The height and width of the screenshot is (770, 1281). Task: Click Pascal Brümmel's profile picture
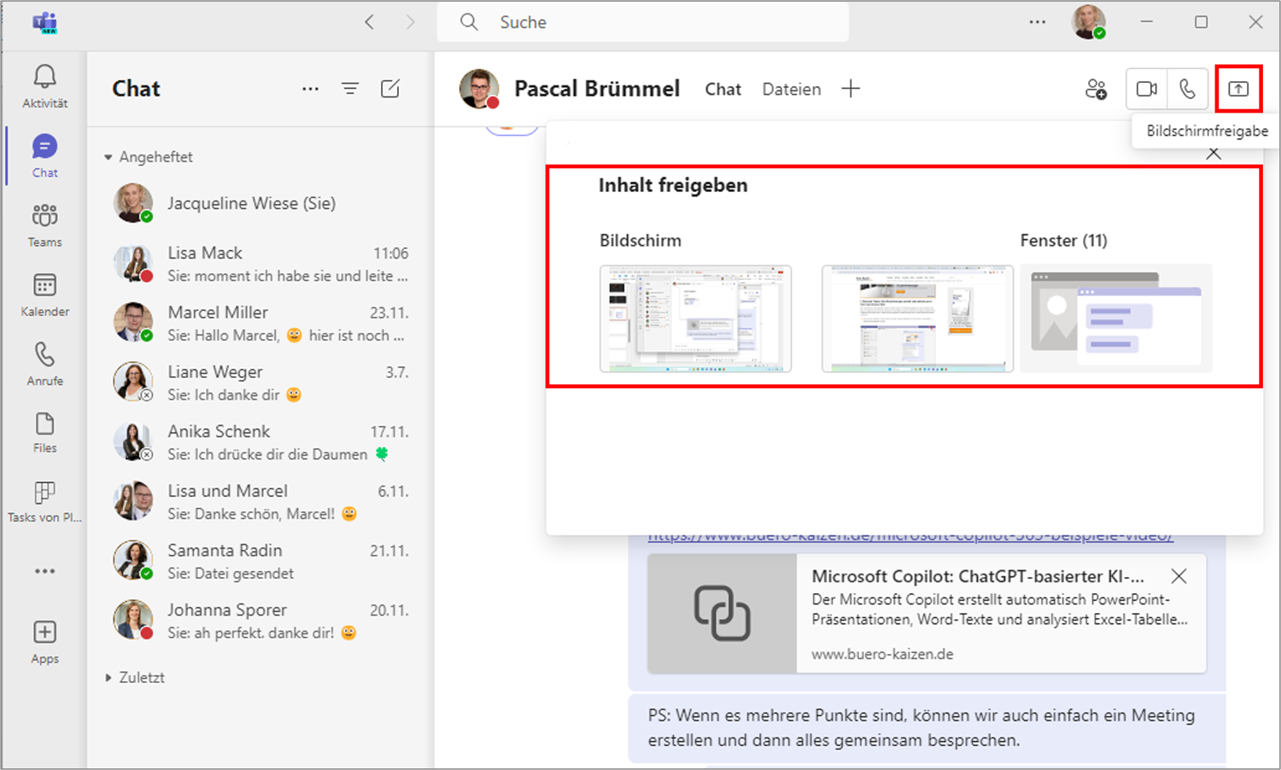click(479, 89)
